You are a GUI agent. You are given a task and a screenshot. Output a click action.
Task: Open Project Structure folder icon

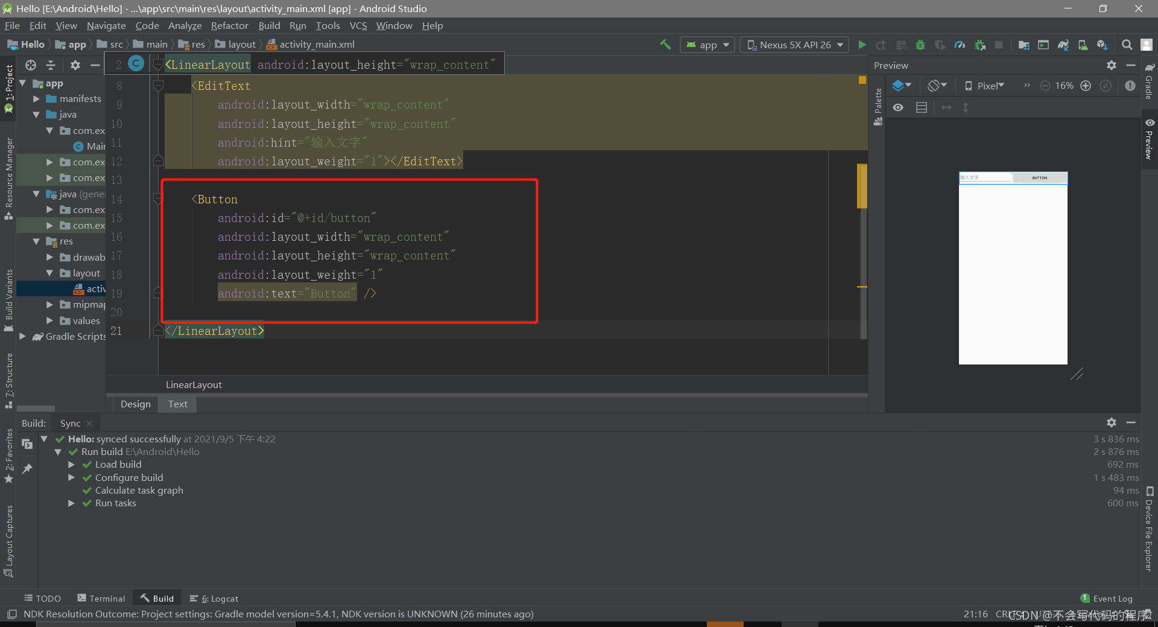click(1024, 45)
